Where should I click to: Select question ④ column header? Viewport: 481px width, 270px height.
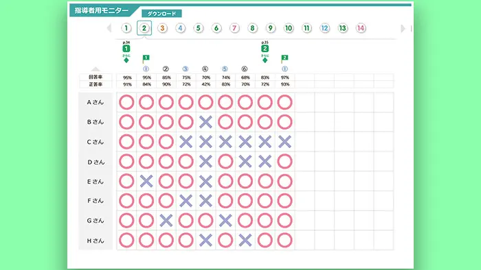click(205, 69)
